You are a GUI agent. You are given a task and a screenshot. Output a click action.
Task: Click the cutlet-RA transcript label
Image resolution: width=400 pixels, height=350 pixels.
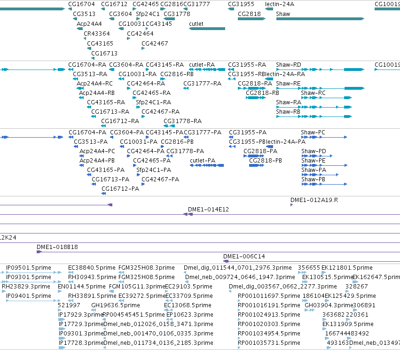point(202,65)
